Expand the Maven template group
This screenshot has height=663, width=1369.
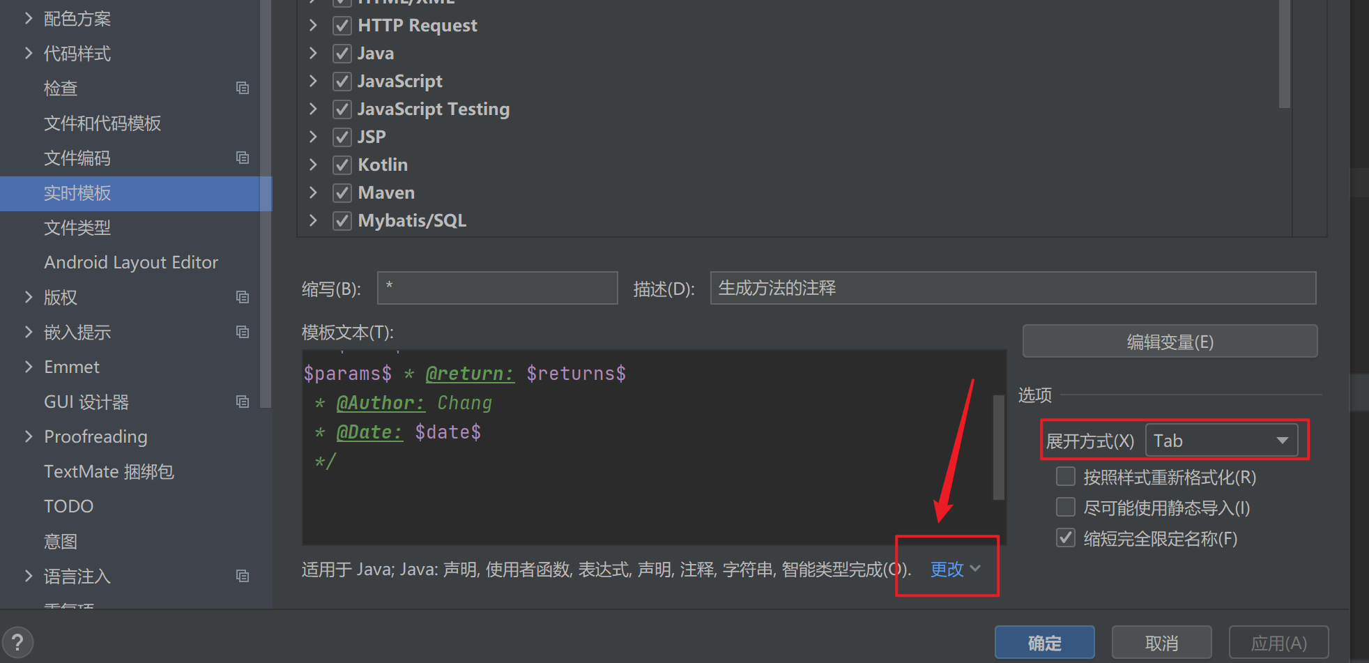[313, 192]
